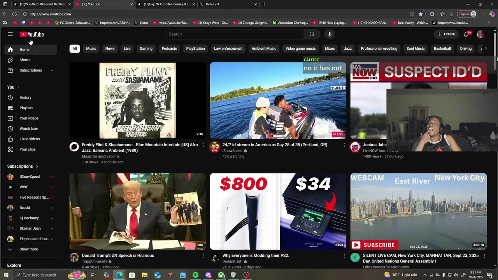The height and width of the screenshot is (280, 498).
Task: Open the 24/7 irl stream jet ski thumbnail
Action: pyautogui.click(x=278, y=100)
